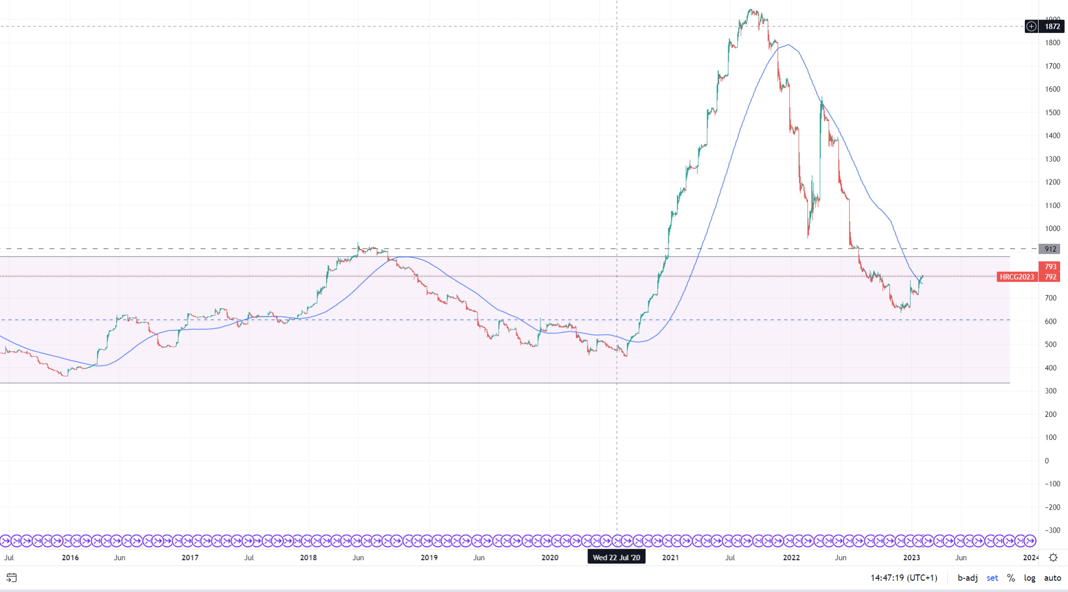
Task: Open timezone menu at 14:47:19 (UTC+1)
Action: click(x=904, y=578)
